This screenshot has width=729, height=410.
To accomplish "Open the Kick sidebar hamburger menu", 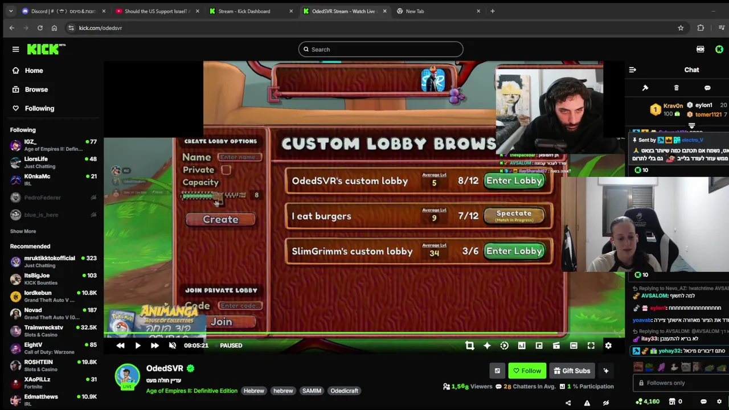I will (15, 49).
